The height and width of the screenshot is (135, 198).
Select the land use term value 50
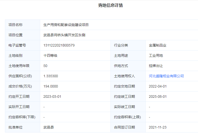pos(45,66)
